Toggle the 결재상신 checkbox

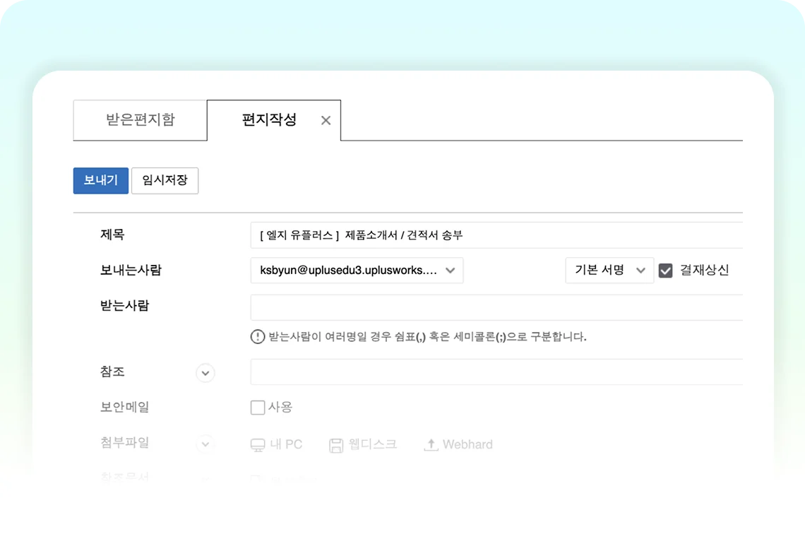[665, 271]
